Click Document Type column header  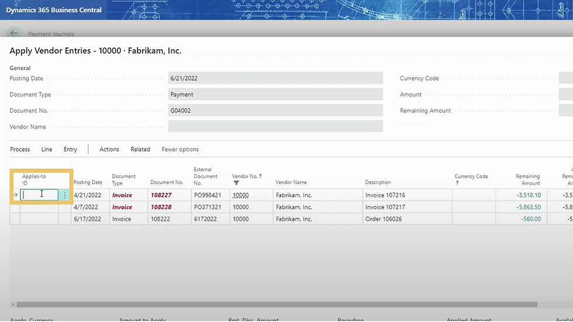point(123,179)
